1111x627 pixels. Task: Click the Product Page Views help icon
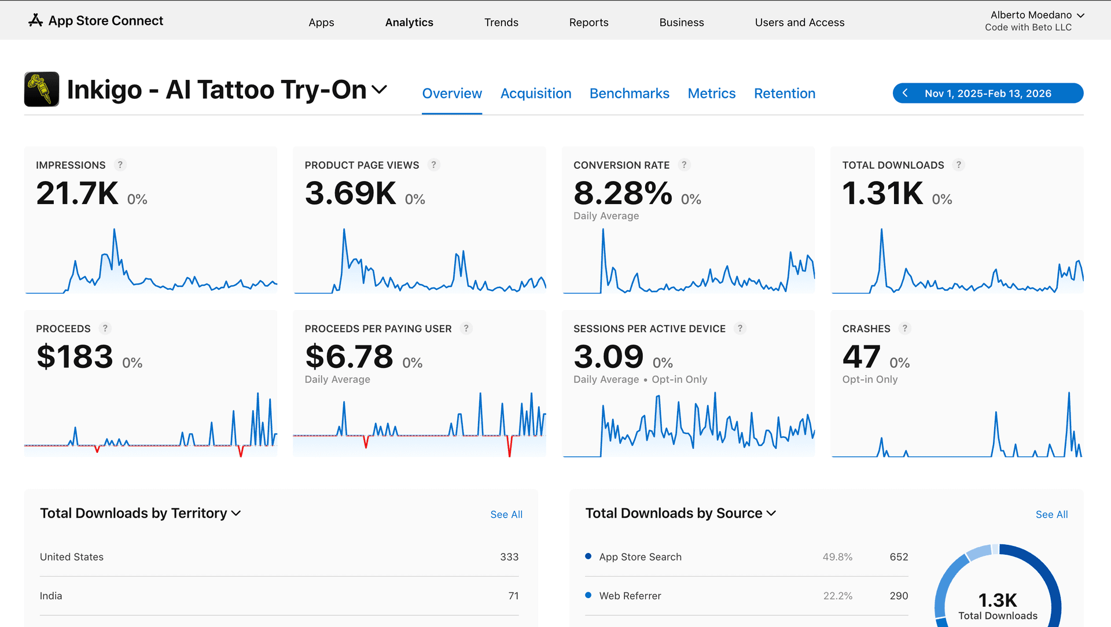coord(434,165)
